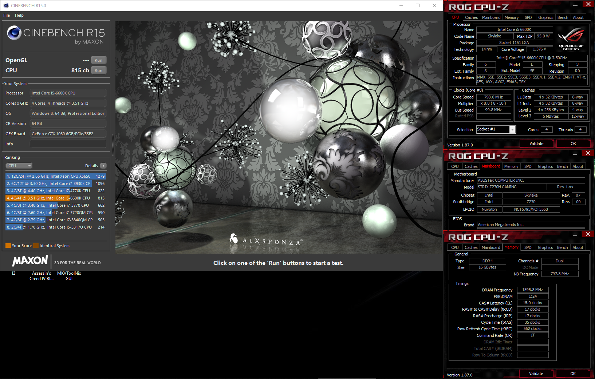Click the orange Your Score legend swatch
The image size is (595, 379).
point(8,246)
